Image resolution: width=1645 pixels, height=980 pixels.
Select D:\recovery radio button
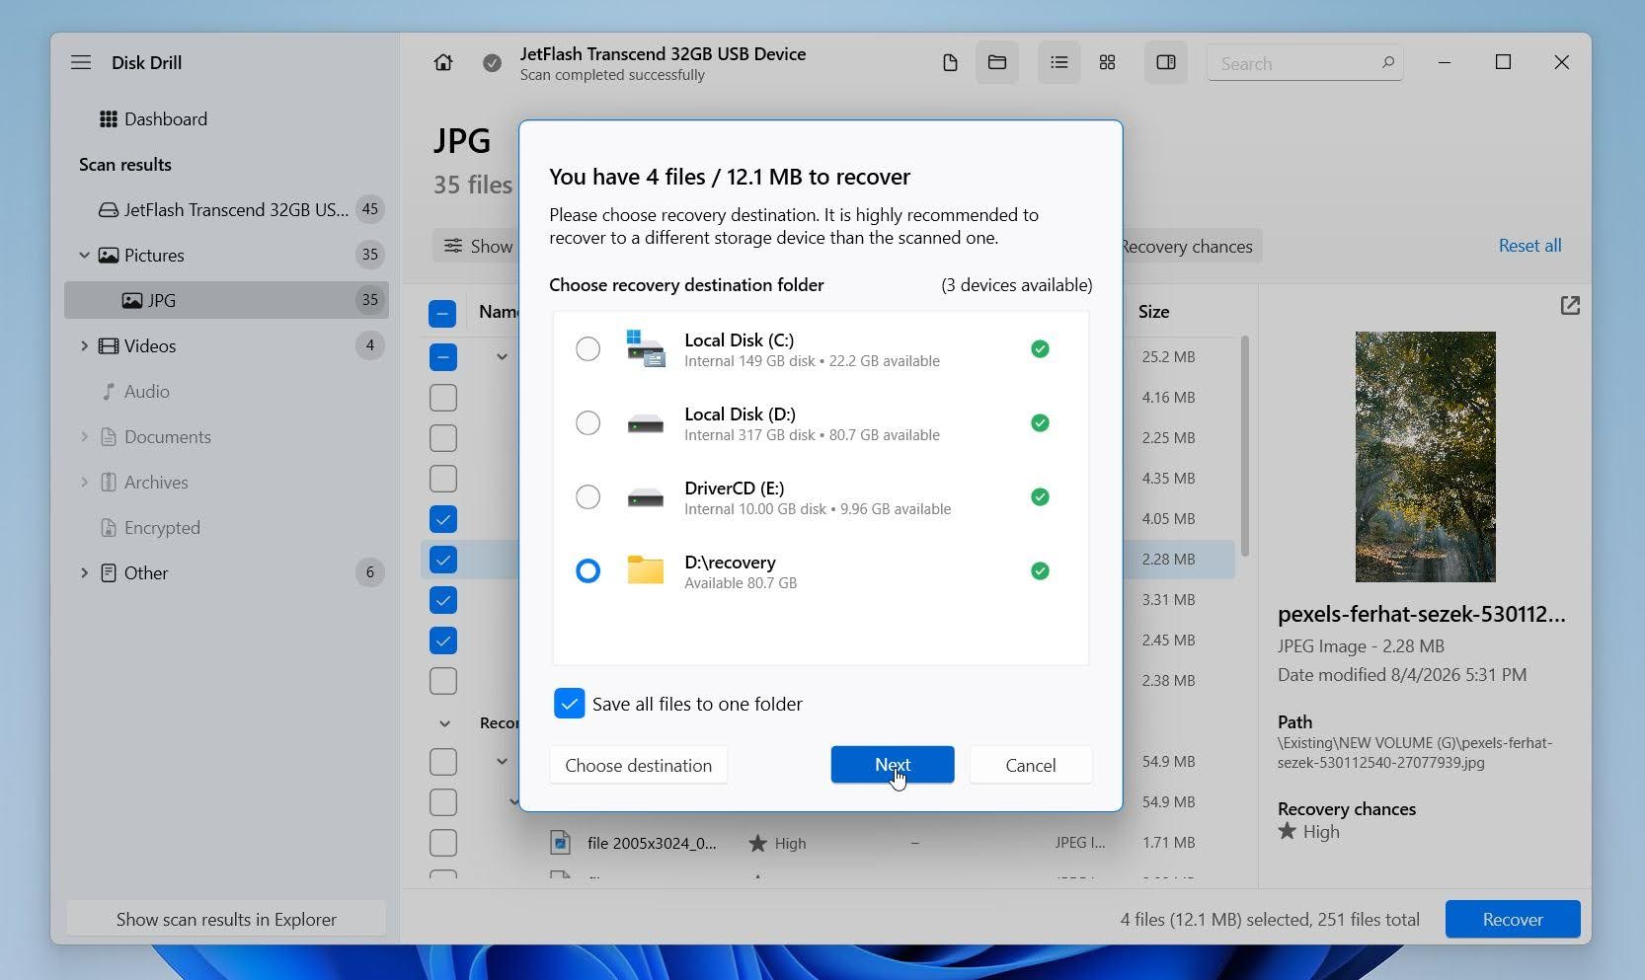(x=587, y=570)
